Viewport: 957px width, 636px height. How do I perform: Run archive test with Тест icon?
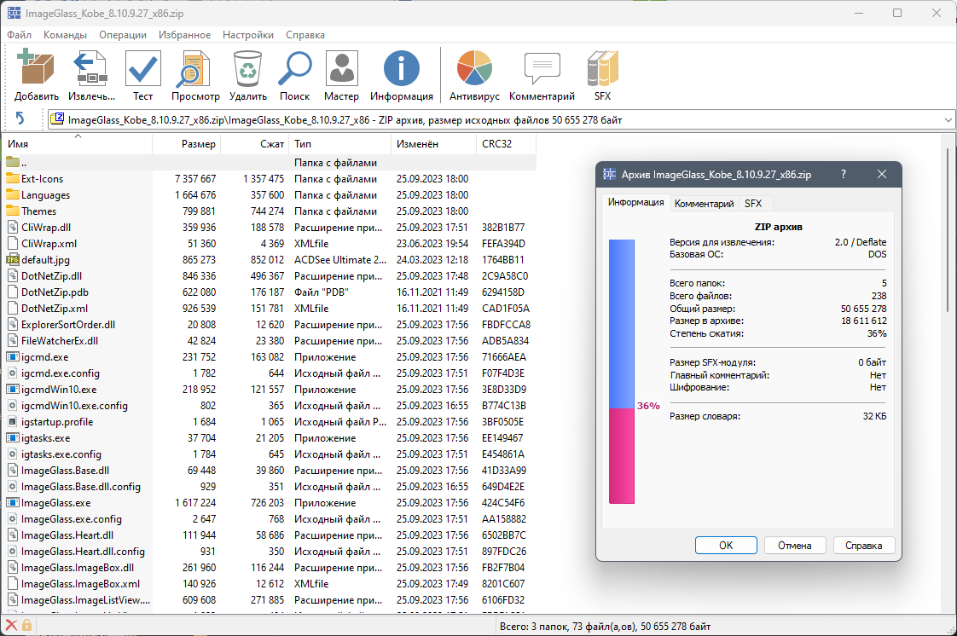(142, 68)
